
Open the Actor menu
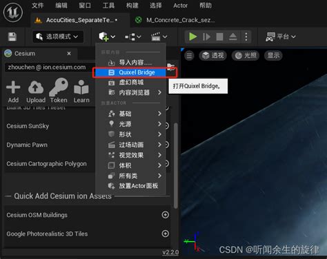181,6
